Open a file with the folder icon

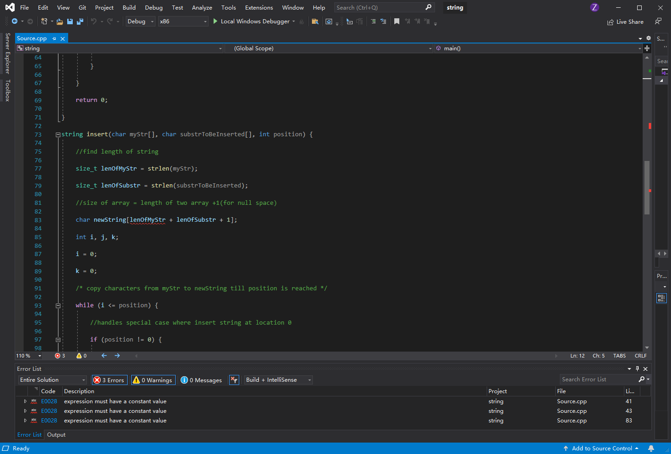59,21
